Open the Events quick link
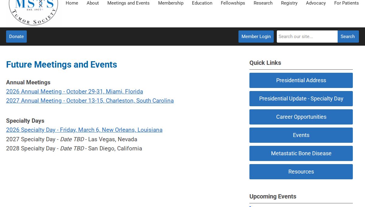Viewport: 365px width, 207px height. click(x=301, y=135)
